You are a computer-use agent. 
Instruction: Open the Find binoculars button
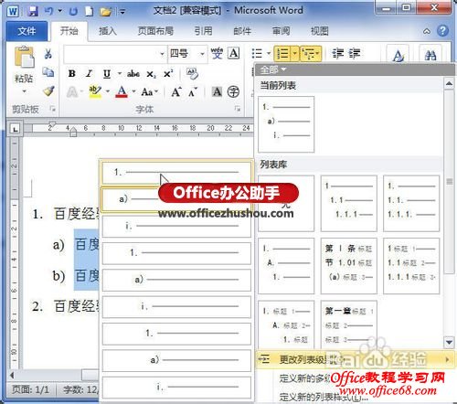430,55
